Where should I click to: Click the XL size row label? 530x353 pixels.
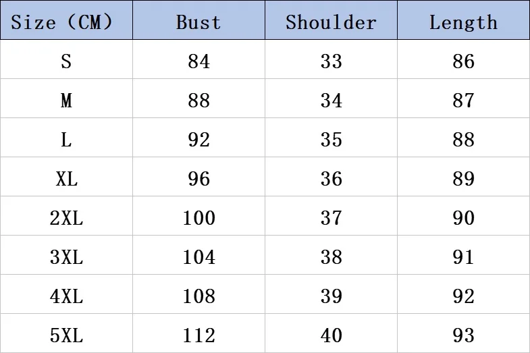67,179
